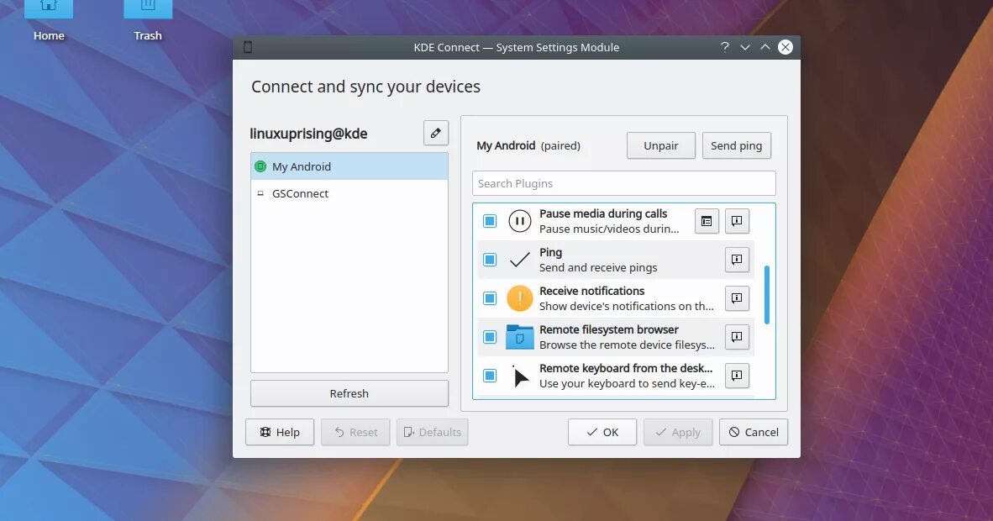Open the Trash desktop icon
The height and width of the screenshot is (521, 993).
[x=148, y=20]
